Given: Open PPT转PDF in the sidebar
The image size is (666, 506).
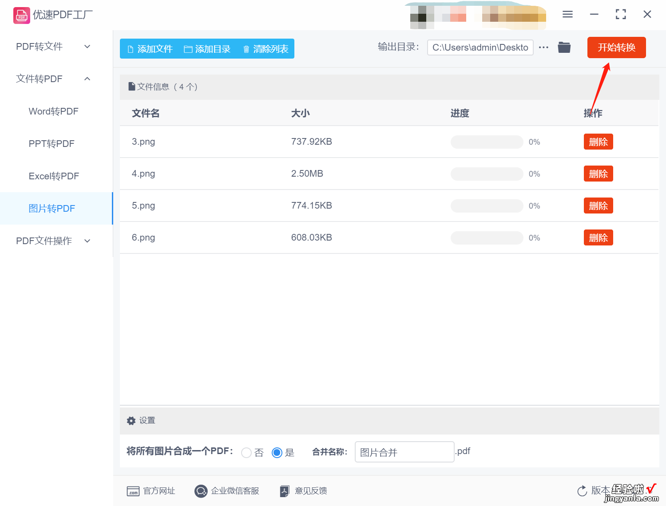Looking at the screenshot, I should [x=52, y=144].
